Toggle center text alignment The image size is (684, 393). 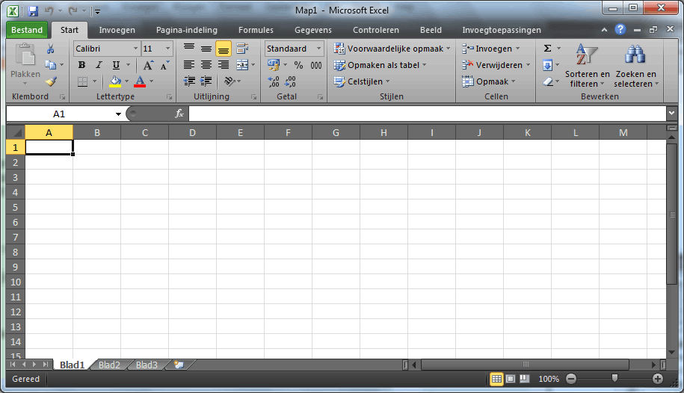[206, 65]
